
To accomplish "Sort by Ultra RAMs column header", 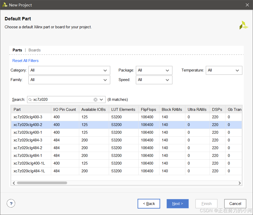I will tap(197, 110).
